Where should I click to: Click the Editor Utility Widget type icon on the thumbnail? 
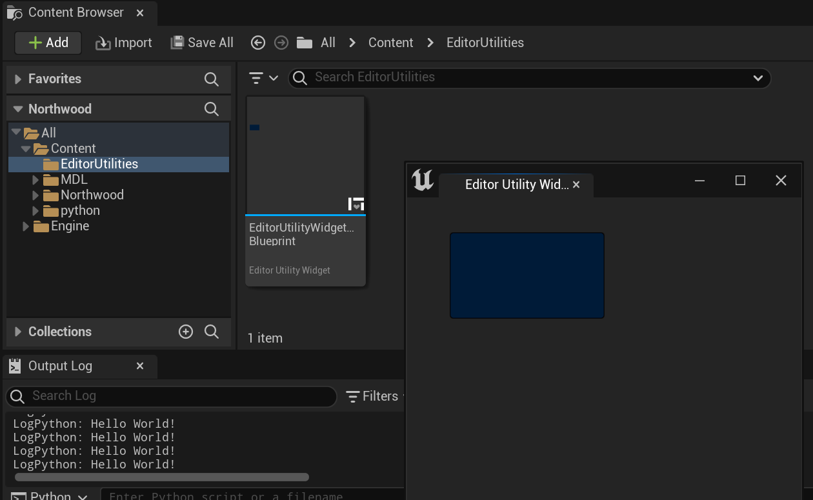(356, 204)
